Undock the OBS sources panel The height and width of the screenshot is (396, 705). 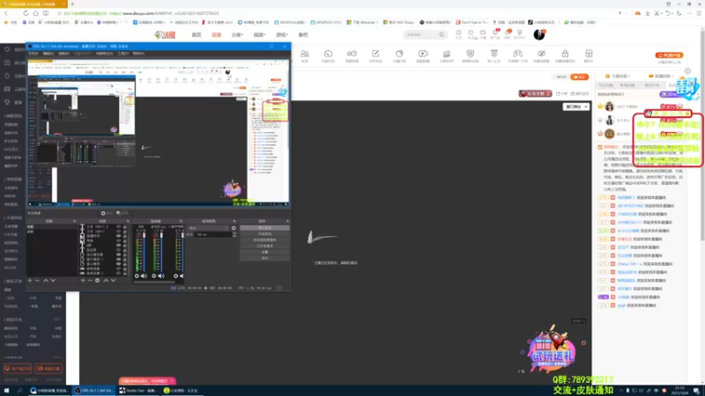coord(128,221)
